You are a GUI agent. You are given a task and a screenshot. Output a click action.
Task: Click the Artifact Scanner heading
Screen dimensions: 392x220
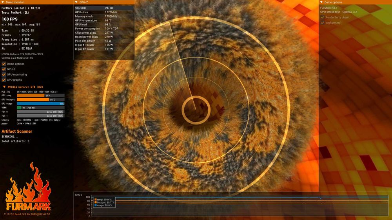(x=17, y=132)
